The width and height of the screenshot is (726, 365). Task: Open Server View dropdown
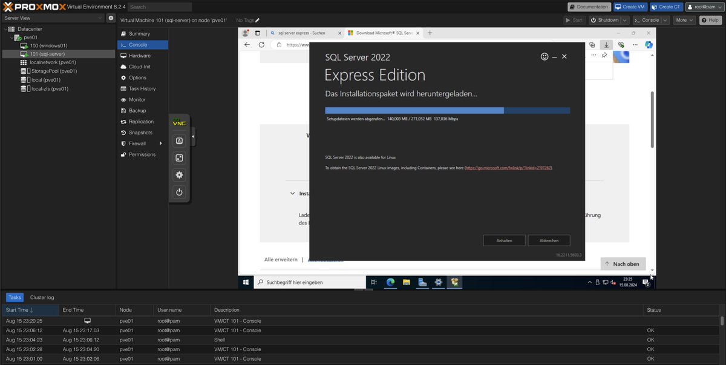tap(53, 18)
